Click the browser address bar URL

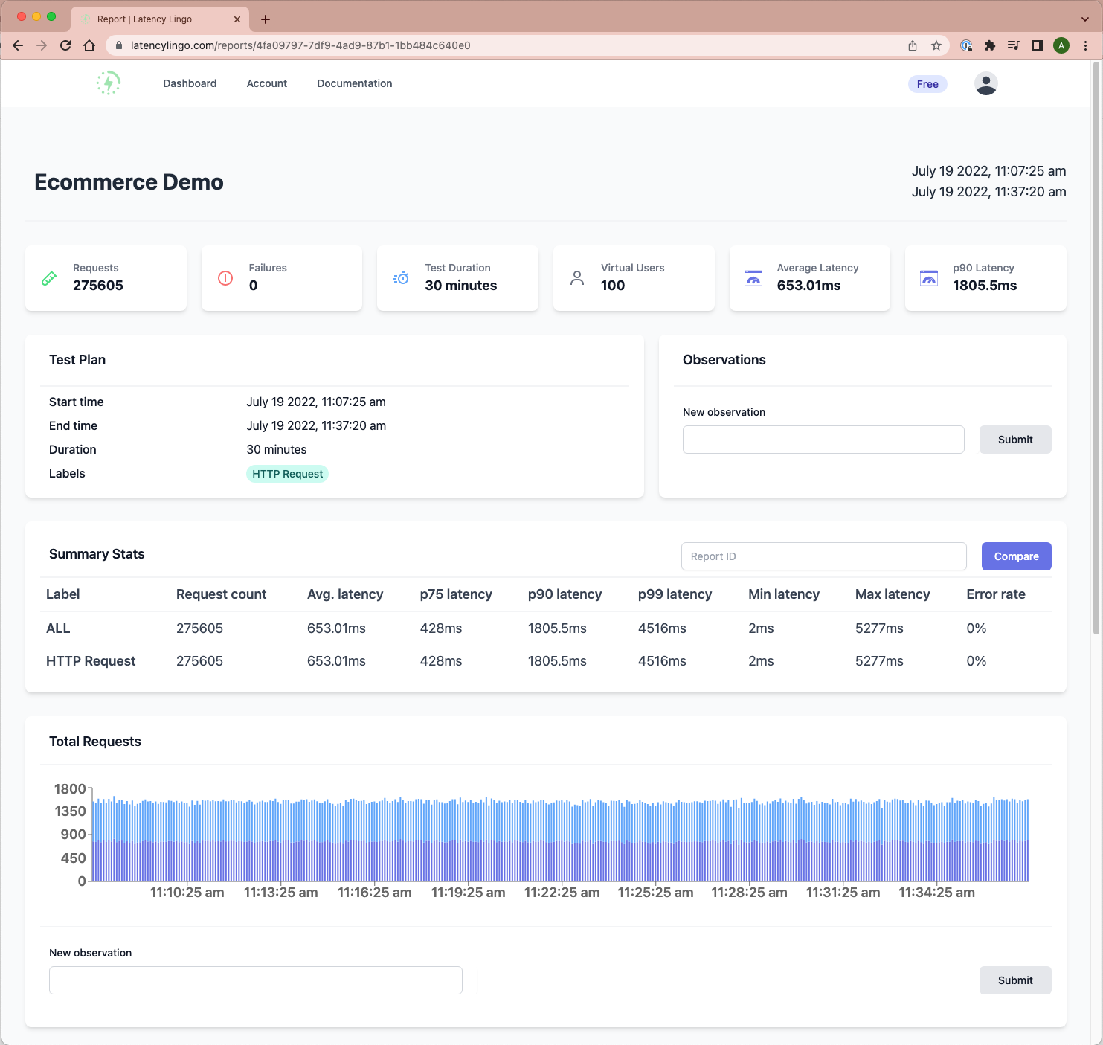click(x=300, y=45)
